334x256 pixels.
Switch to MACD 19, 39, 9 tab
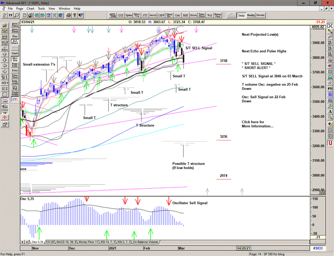67,242
